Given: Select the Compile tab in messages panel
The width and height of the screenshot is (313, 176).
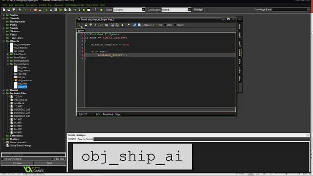Looking at the screenshot, I should click(72, 139).
